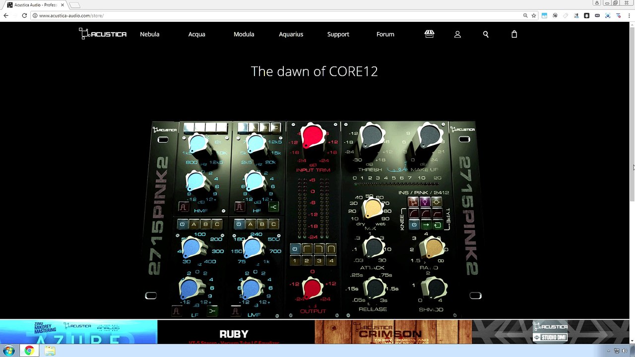Click the headline "The dawn of CORE12"
635x357 pixels.
click(x=314, y=71)
